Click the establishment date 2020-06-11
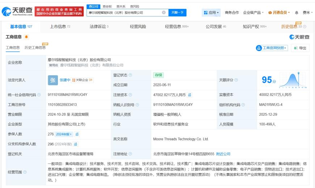Image resolution: width=315 pixels, height=188 pixels. click(x=162, y=85)
